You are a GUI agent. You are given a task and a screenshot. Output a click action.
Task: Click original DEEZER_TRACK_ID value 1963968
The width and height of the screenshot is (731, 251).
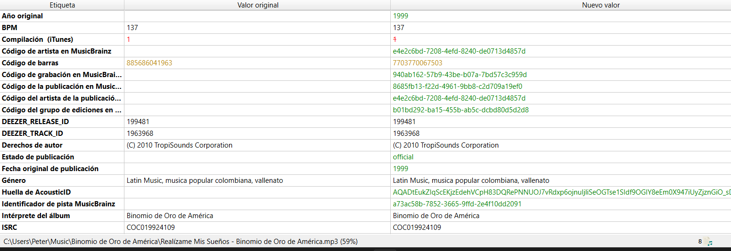[x=140, y=133]
